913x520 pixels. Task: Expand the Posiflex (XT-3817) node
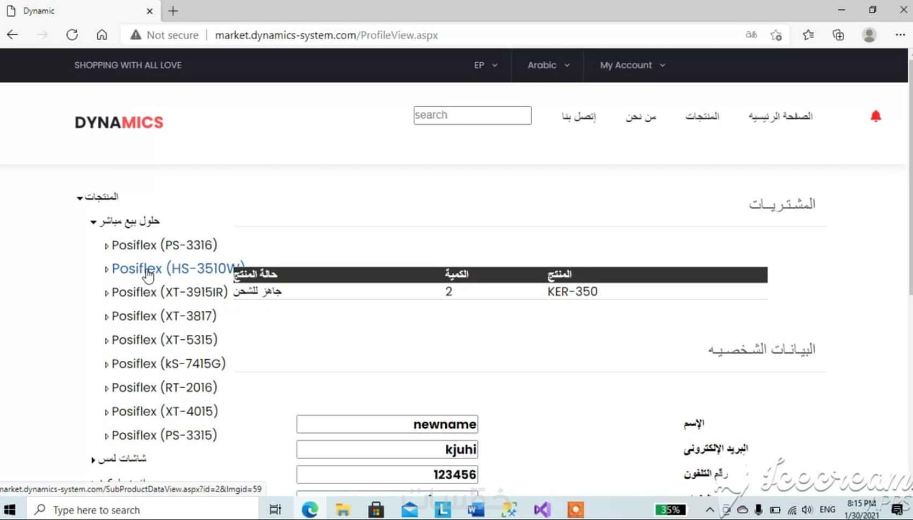106,317
